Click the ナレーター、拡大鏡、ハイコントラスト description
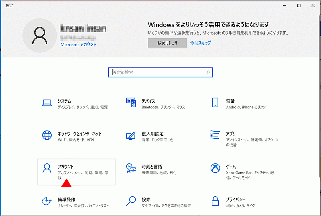The image size is (321, 216). click(x=83, y=206)
